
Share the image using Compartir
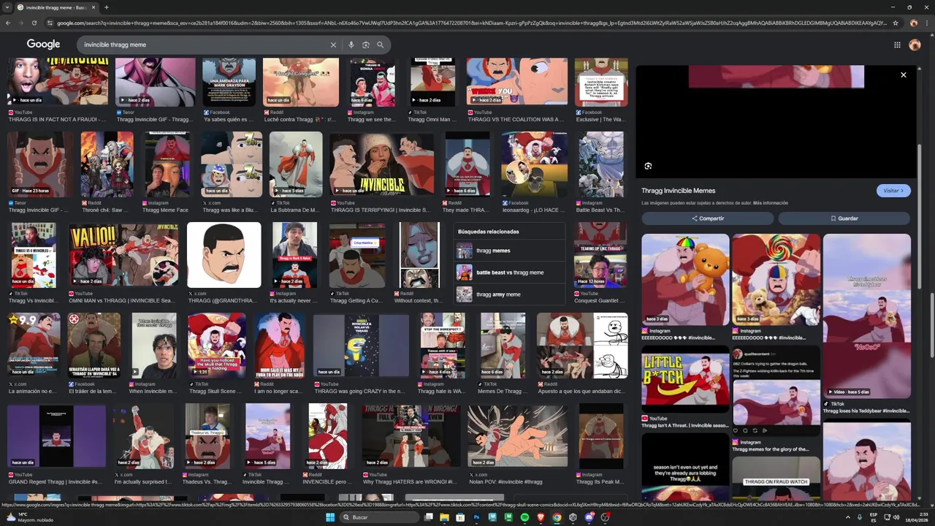(x=707, y=218)
